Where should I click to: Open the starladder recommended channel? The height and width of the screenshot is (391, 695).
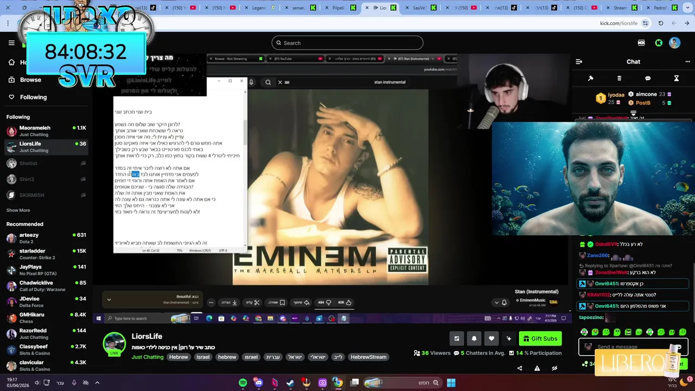[x=46, y=254]
